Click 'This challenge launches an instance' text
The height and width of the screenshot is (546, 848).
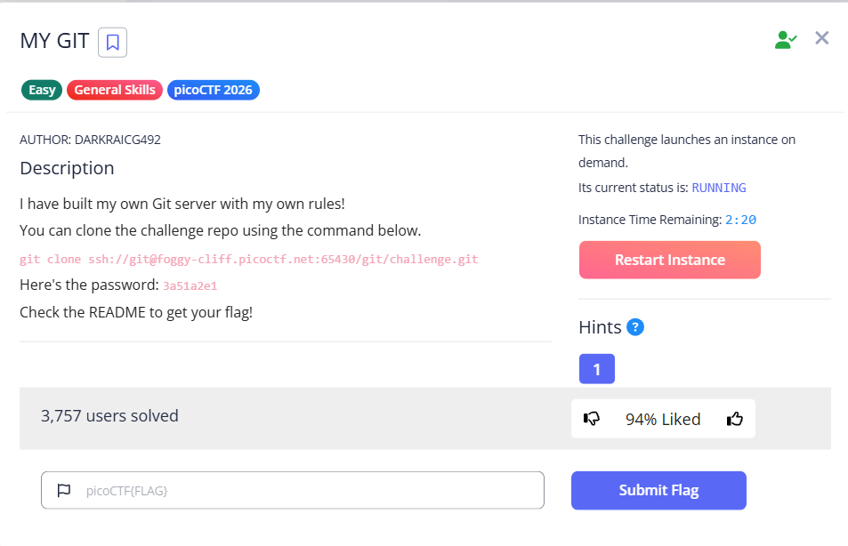[x=687, y=151]
